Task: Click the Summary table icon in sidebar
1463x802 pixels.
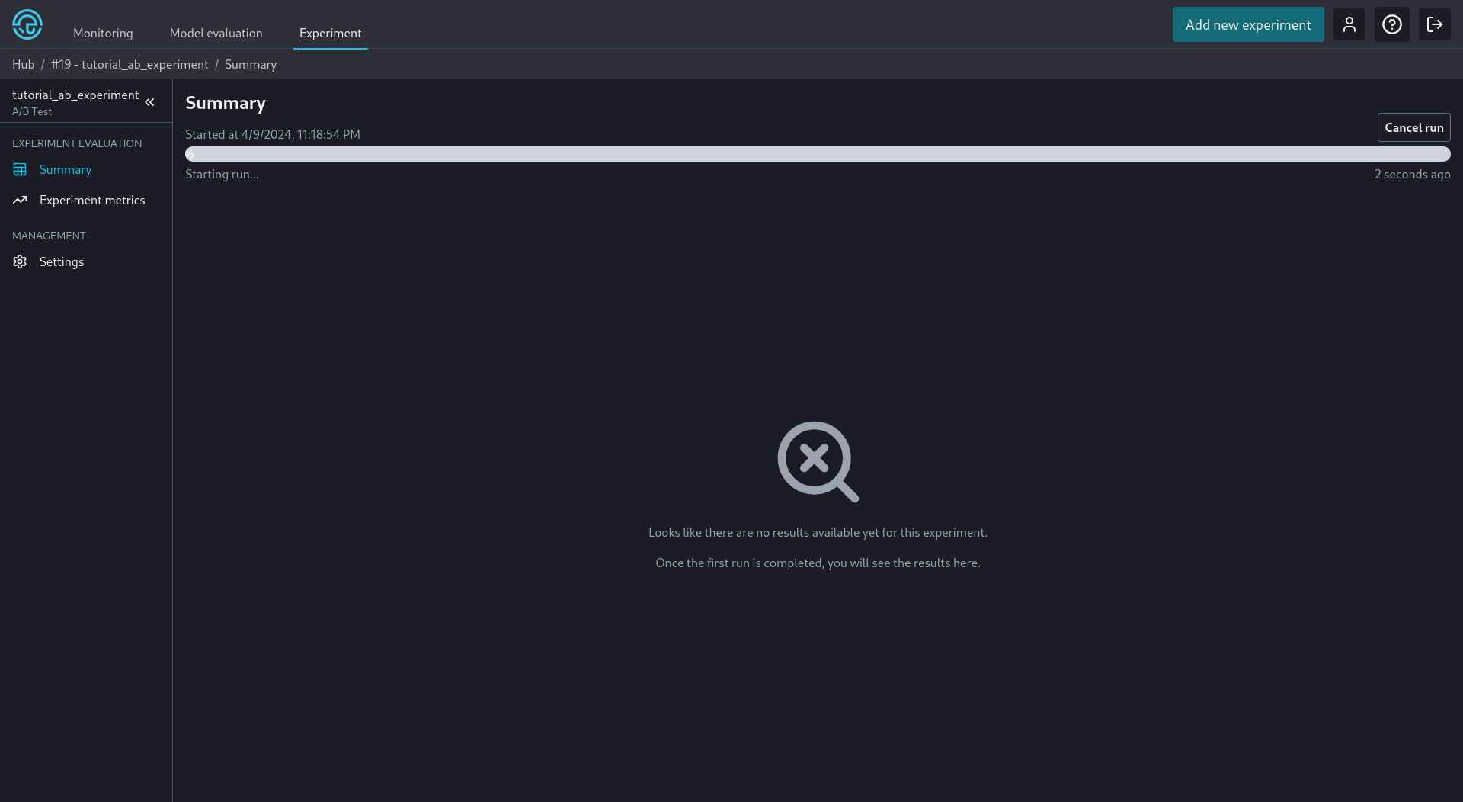Action: [20, 169]
